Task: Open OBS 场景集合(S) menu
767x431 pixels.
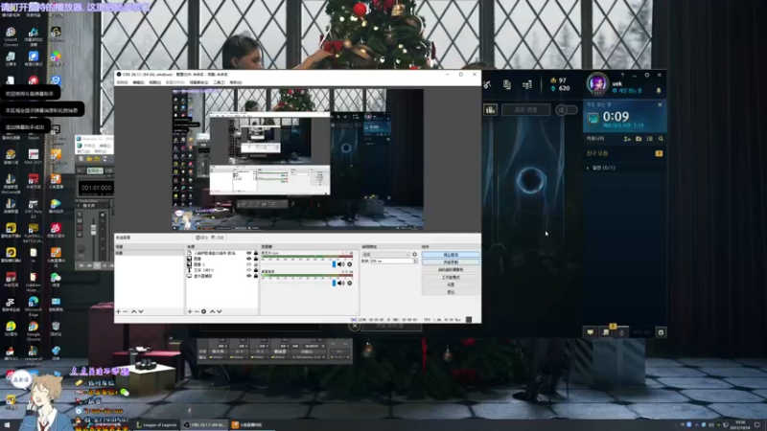Action: point(199,82)
